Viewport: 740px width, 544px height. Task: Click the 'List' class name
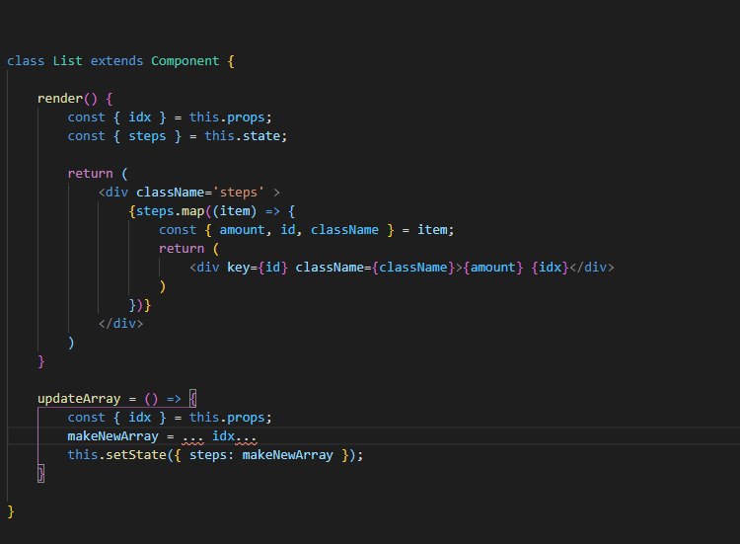click(x=67, y=61)
